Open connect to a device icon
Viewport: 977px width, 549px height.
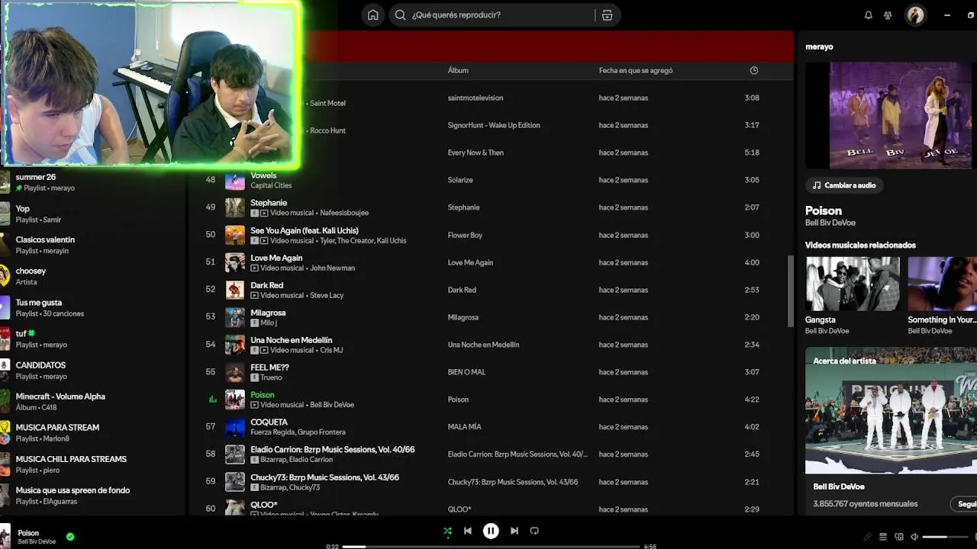pyautogui.click(x=899, y=537)
